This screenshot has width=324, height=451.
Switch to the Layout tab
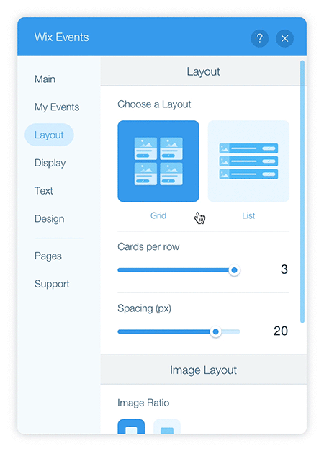[49, 135]
